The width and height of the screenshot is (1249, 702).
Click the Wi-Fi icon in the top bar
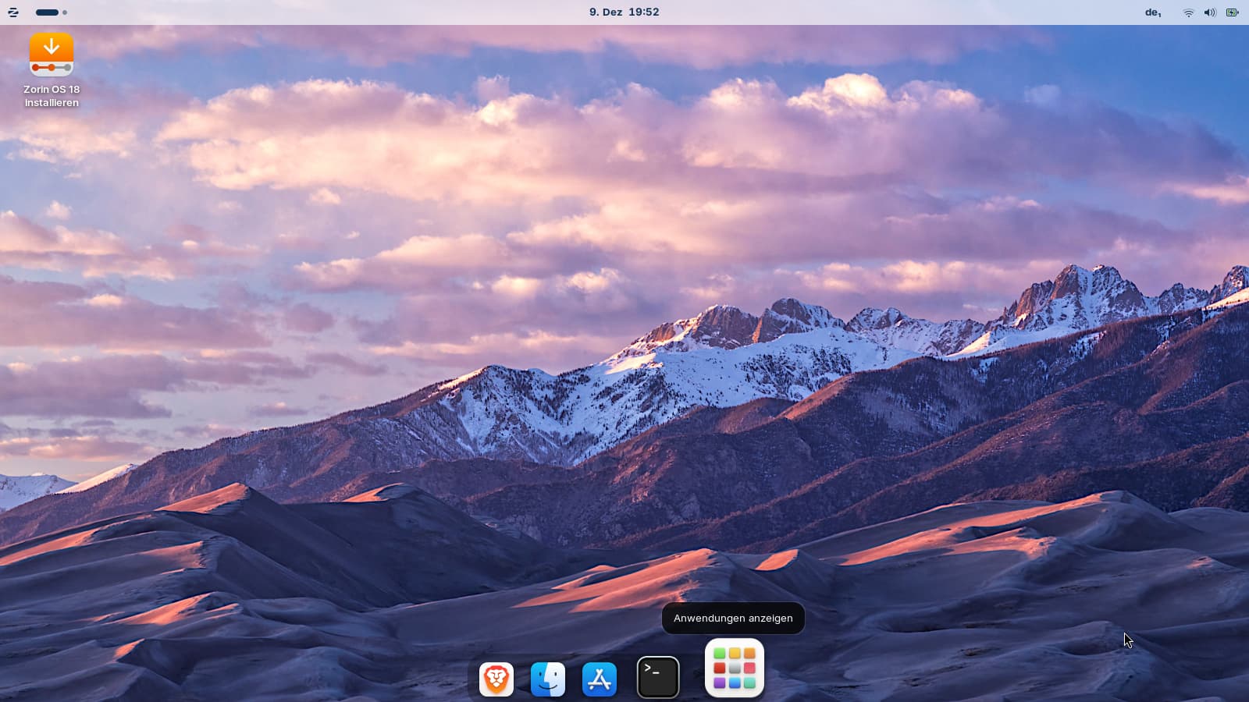(x=1188, y=12)
